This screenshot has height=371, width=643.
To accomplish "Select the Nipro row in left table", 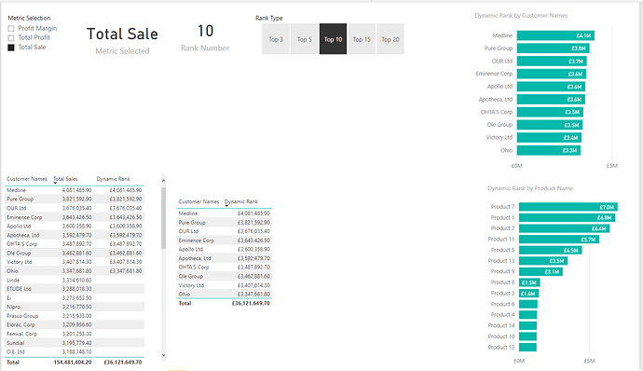I will [75, 307].
